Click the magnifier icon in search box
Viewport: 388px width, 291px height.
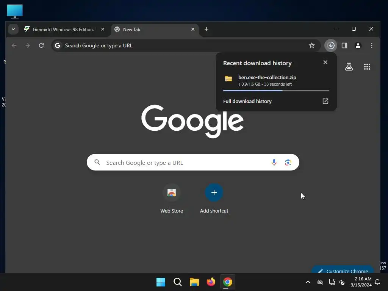point(97,162)
